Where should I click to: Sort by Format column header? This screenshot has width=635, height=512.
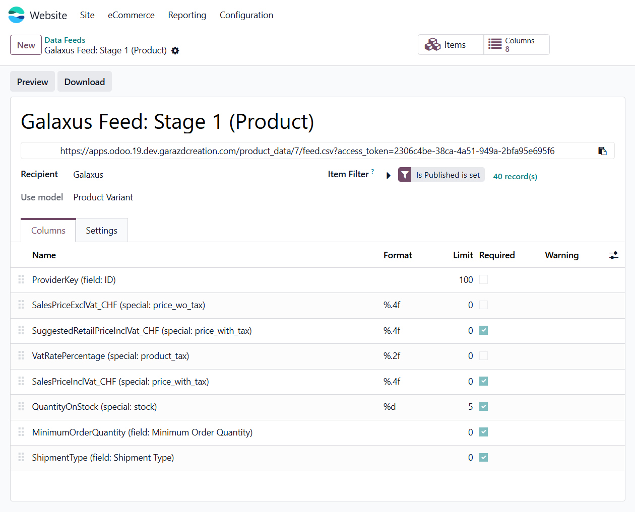tap(398, 255)
